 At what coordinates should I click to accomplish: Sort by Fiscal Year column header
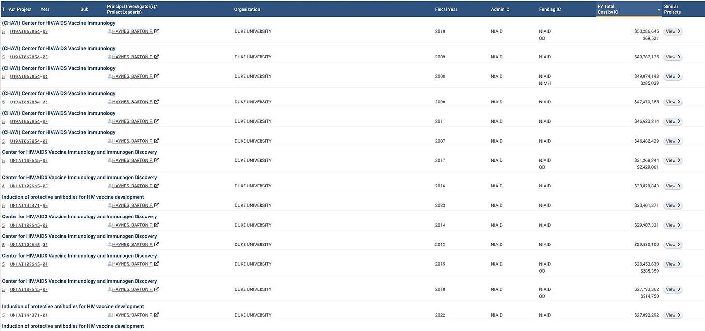446,9
